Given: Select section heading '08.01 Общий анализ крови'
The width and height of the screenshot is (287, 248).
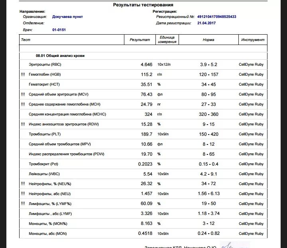Looking at the screenshot, I should [x=60, y=56].
